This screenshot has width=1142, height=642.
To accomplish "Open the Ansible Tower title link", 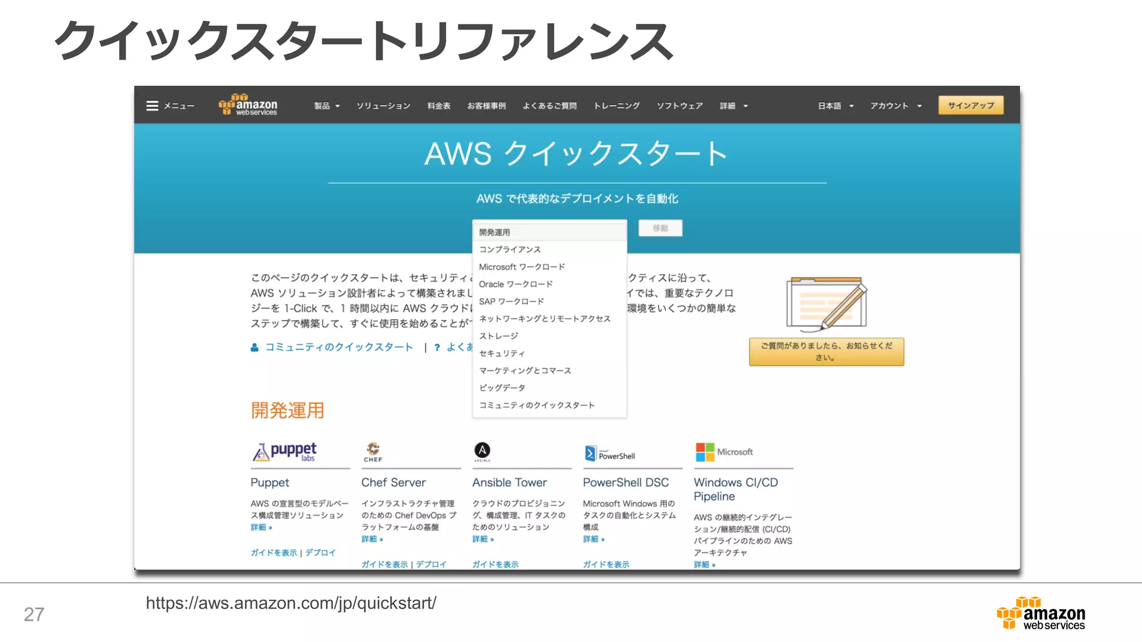I will click(510, 483).
